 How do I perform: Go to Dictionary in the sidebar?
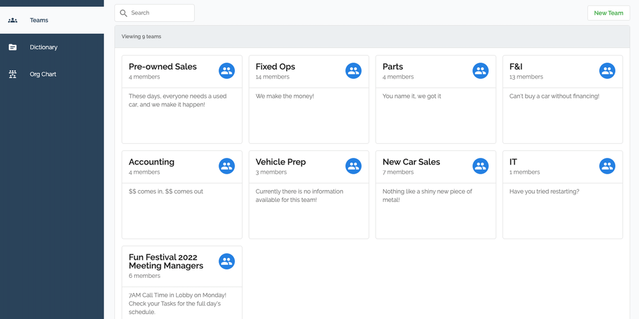click(43, 47)
